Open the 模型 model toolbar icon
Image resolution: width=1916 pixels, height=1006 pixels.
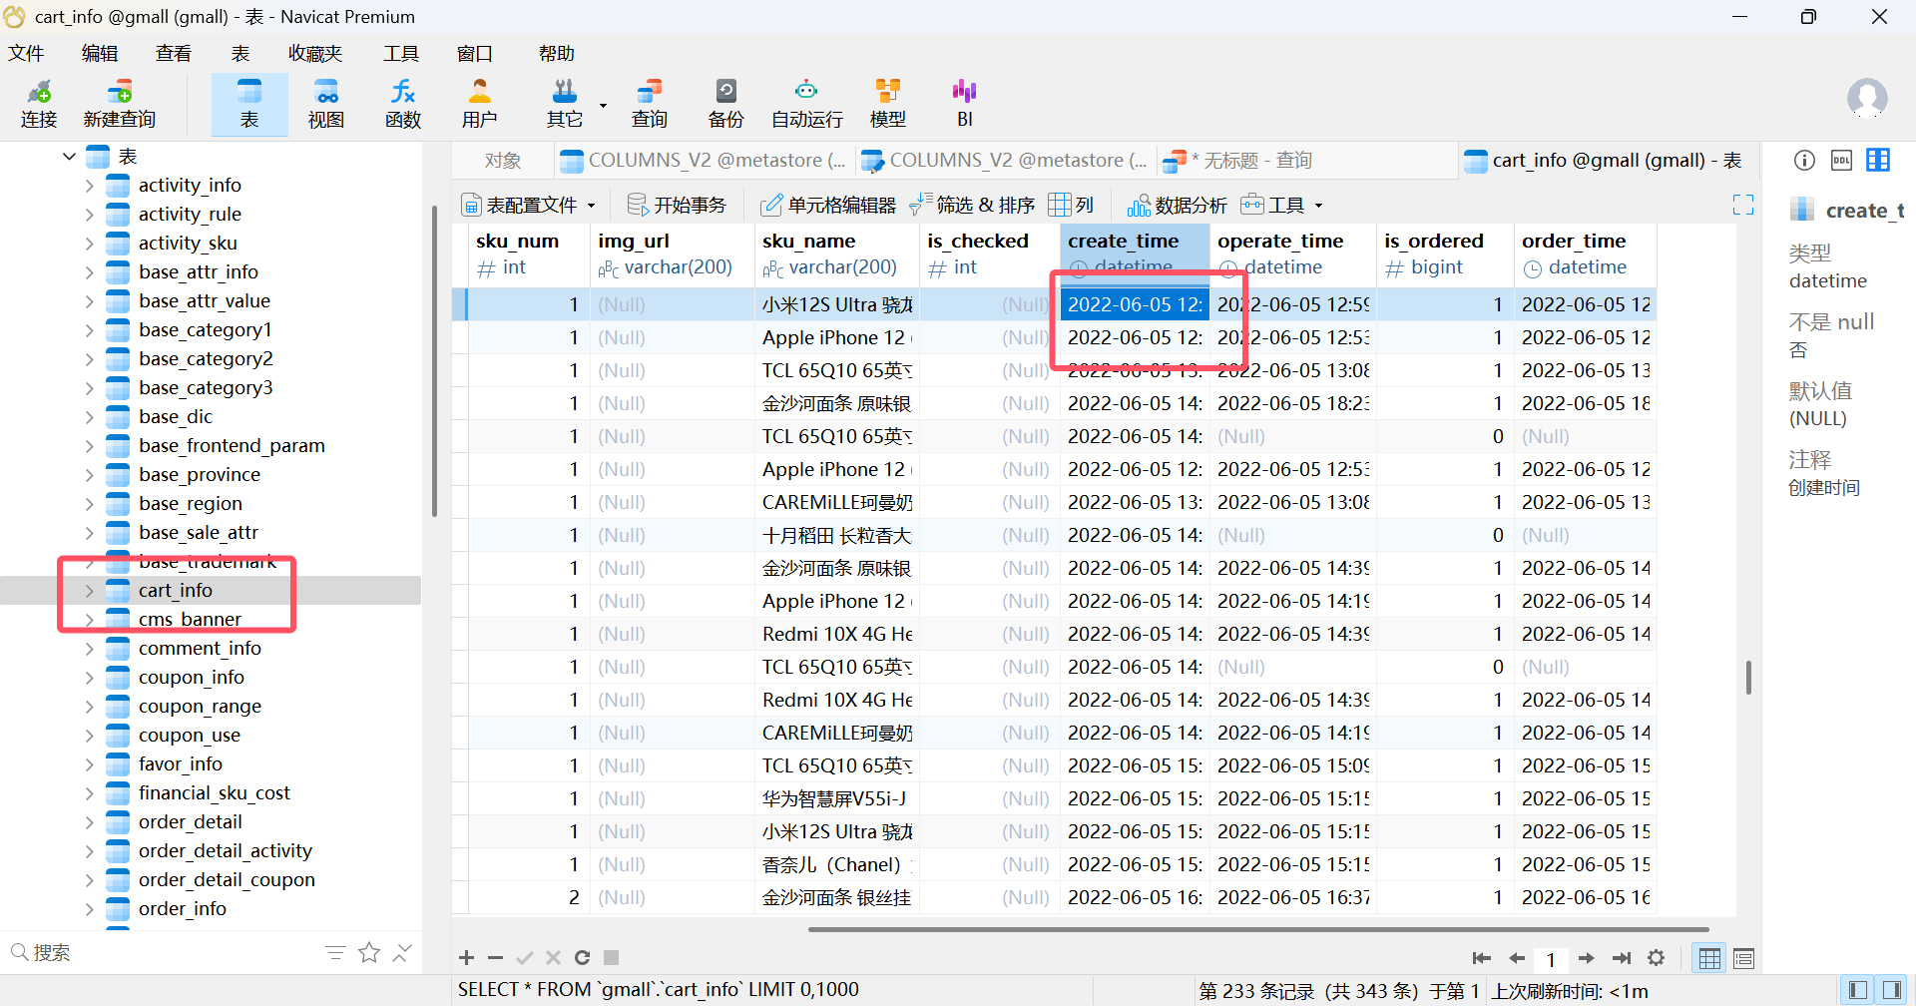[x=888, y=104]
